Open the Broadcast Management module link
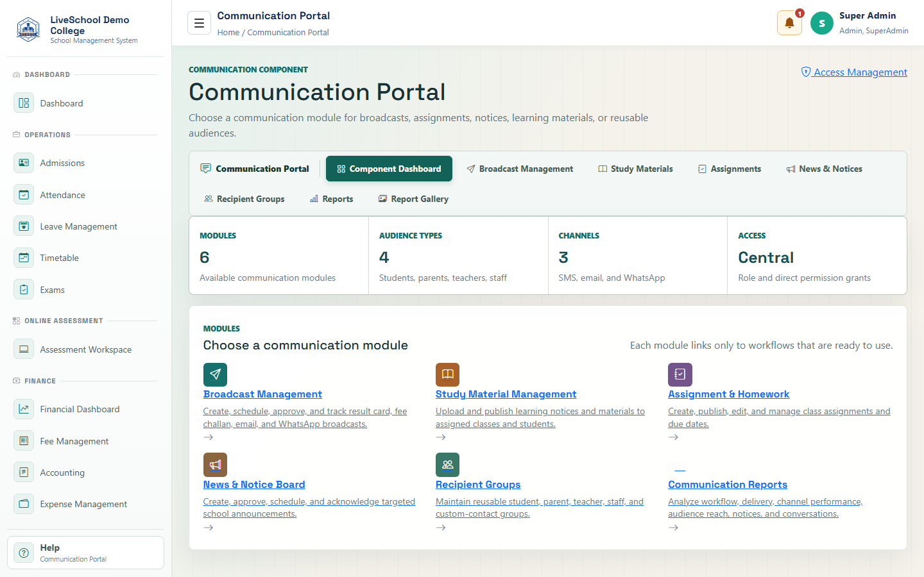 click(x=262, y=394)
